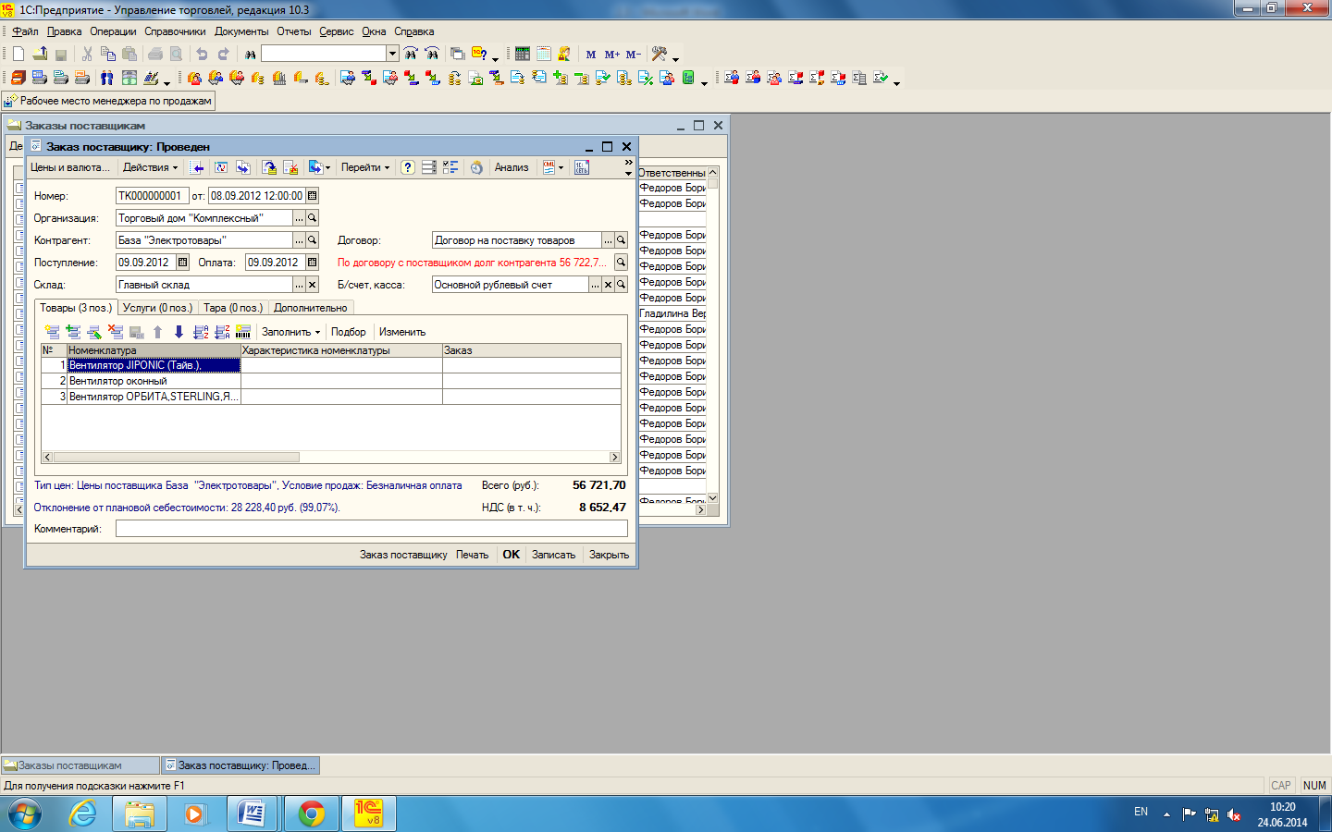Click the Анализ button in order toolbar
1332x832 pixels.
tap(512, 167)
